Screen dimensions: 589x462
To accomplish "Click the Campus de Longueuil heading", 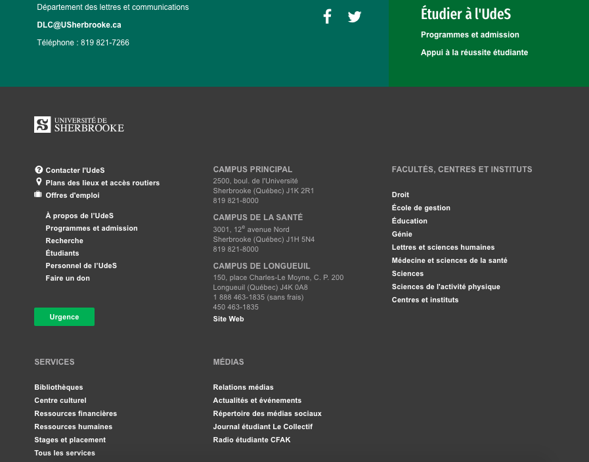I will (x=262, y=266).
